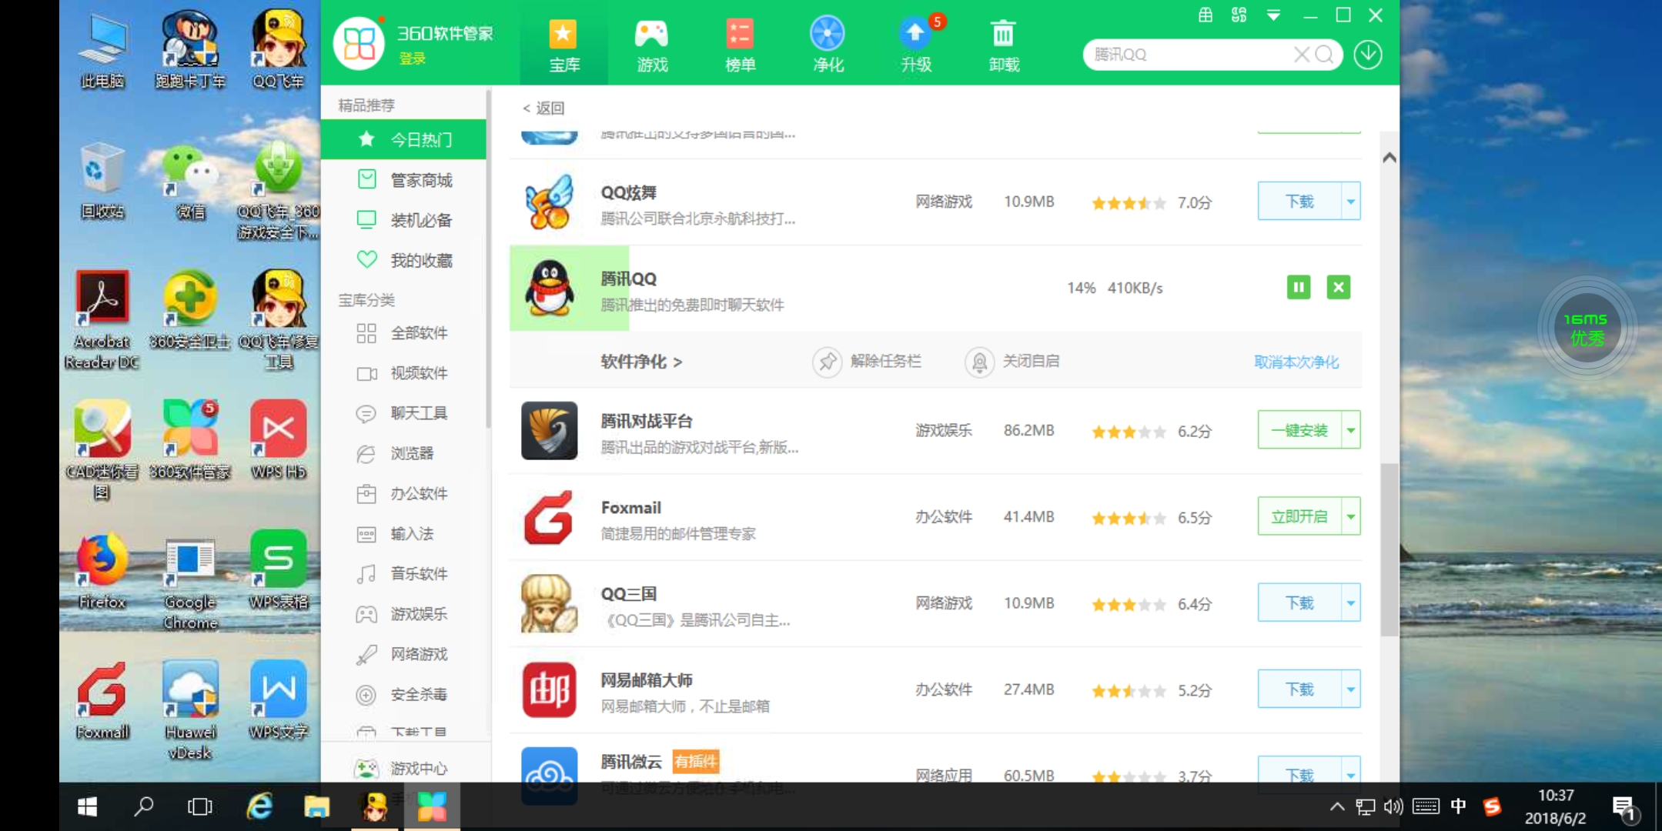Select 全部软件 category
This screenshot has width=1662, height=831.
403,333
